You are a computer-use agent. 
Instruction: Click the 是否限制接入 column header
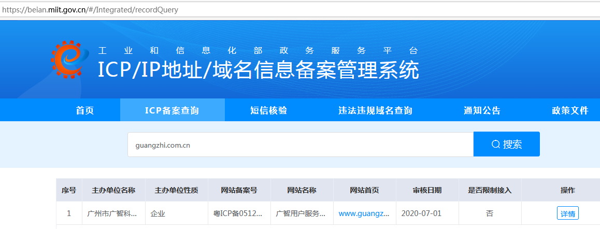(490, 190)
